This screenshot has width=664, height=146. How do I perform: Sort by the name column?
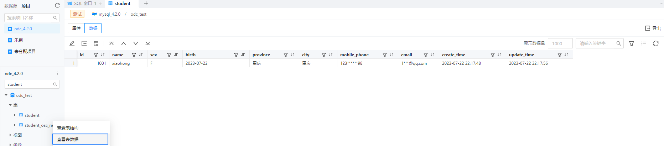(141, 55)
